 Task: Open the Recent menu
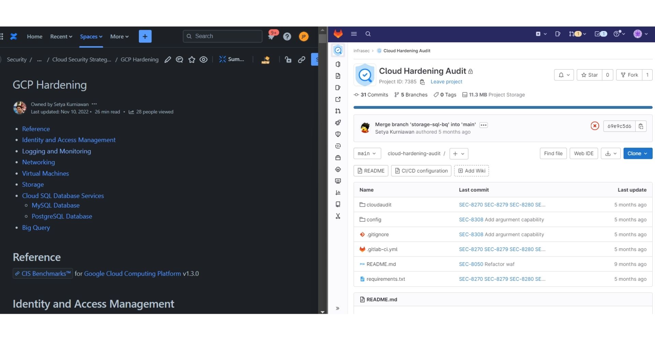pos(61,36)
